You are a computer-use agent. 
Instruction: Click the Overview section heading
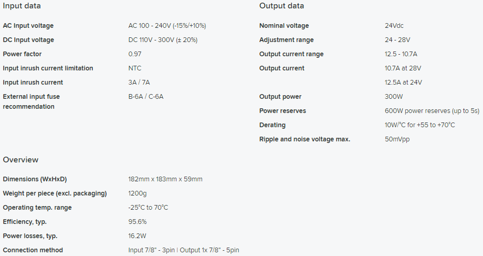tap(20, 160)
